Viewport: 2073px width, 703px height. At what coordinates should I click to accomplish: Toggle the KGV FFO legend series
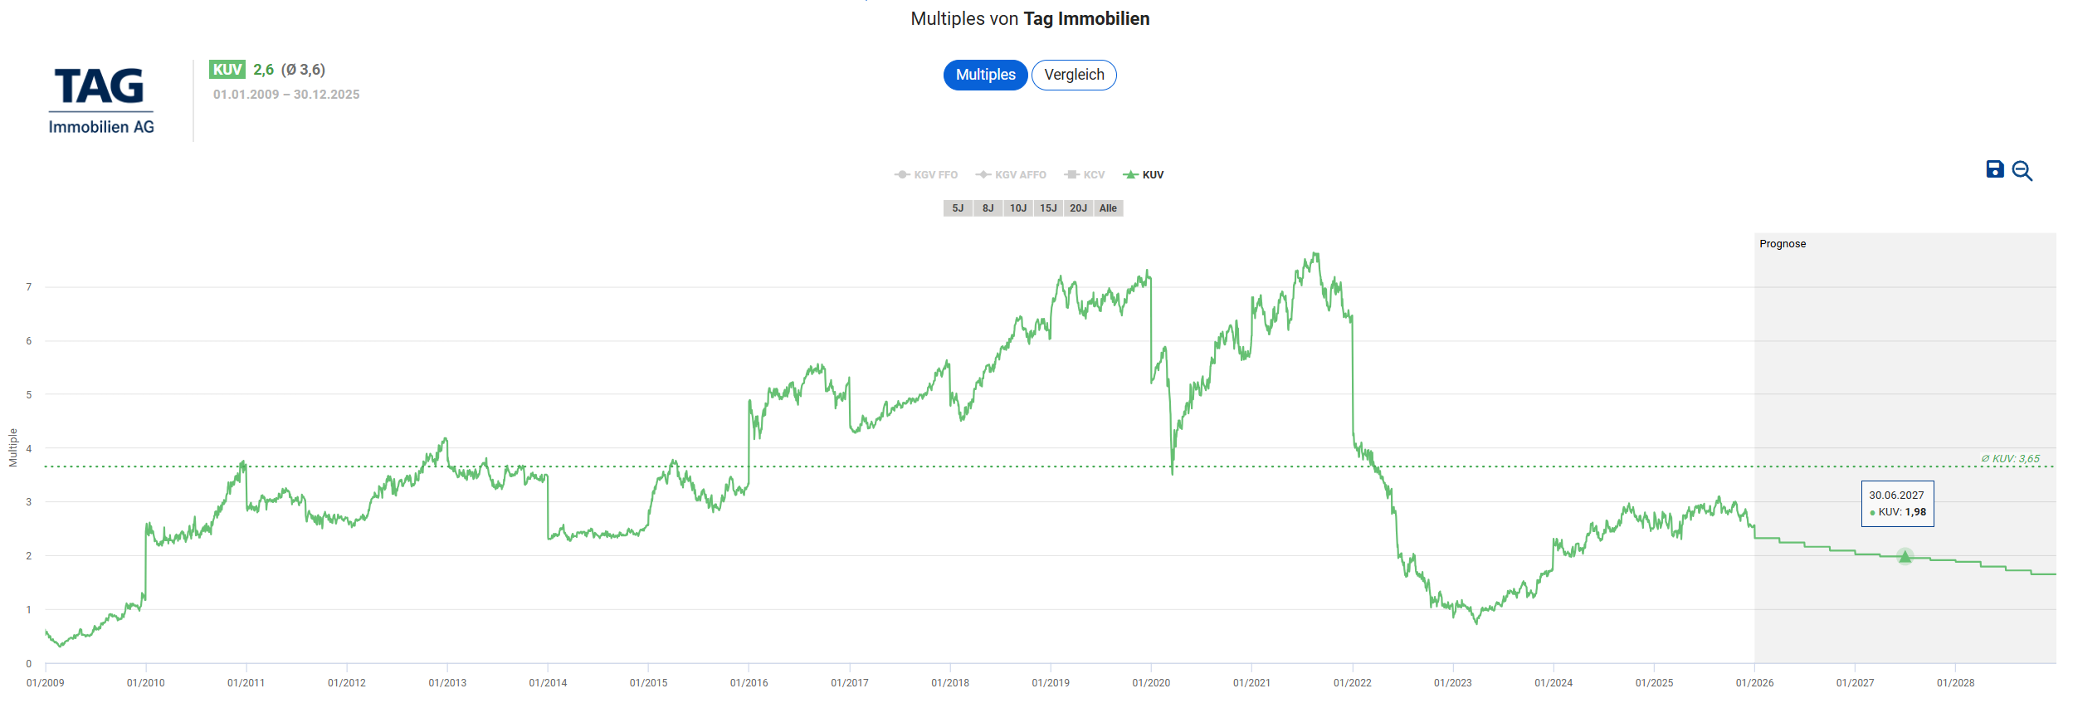(x=926, y=175)
